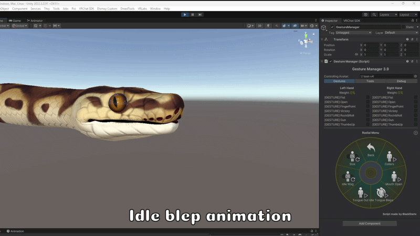Viewport: 420px width, 236px height.
Task: Open the Layout dropdown
Action: (x=408, y=15)
